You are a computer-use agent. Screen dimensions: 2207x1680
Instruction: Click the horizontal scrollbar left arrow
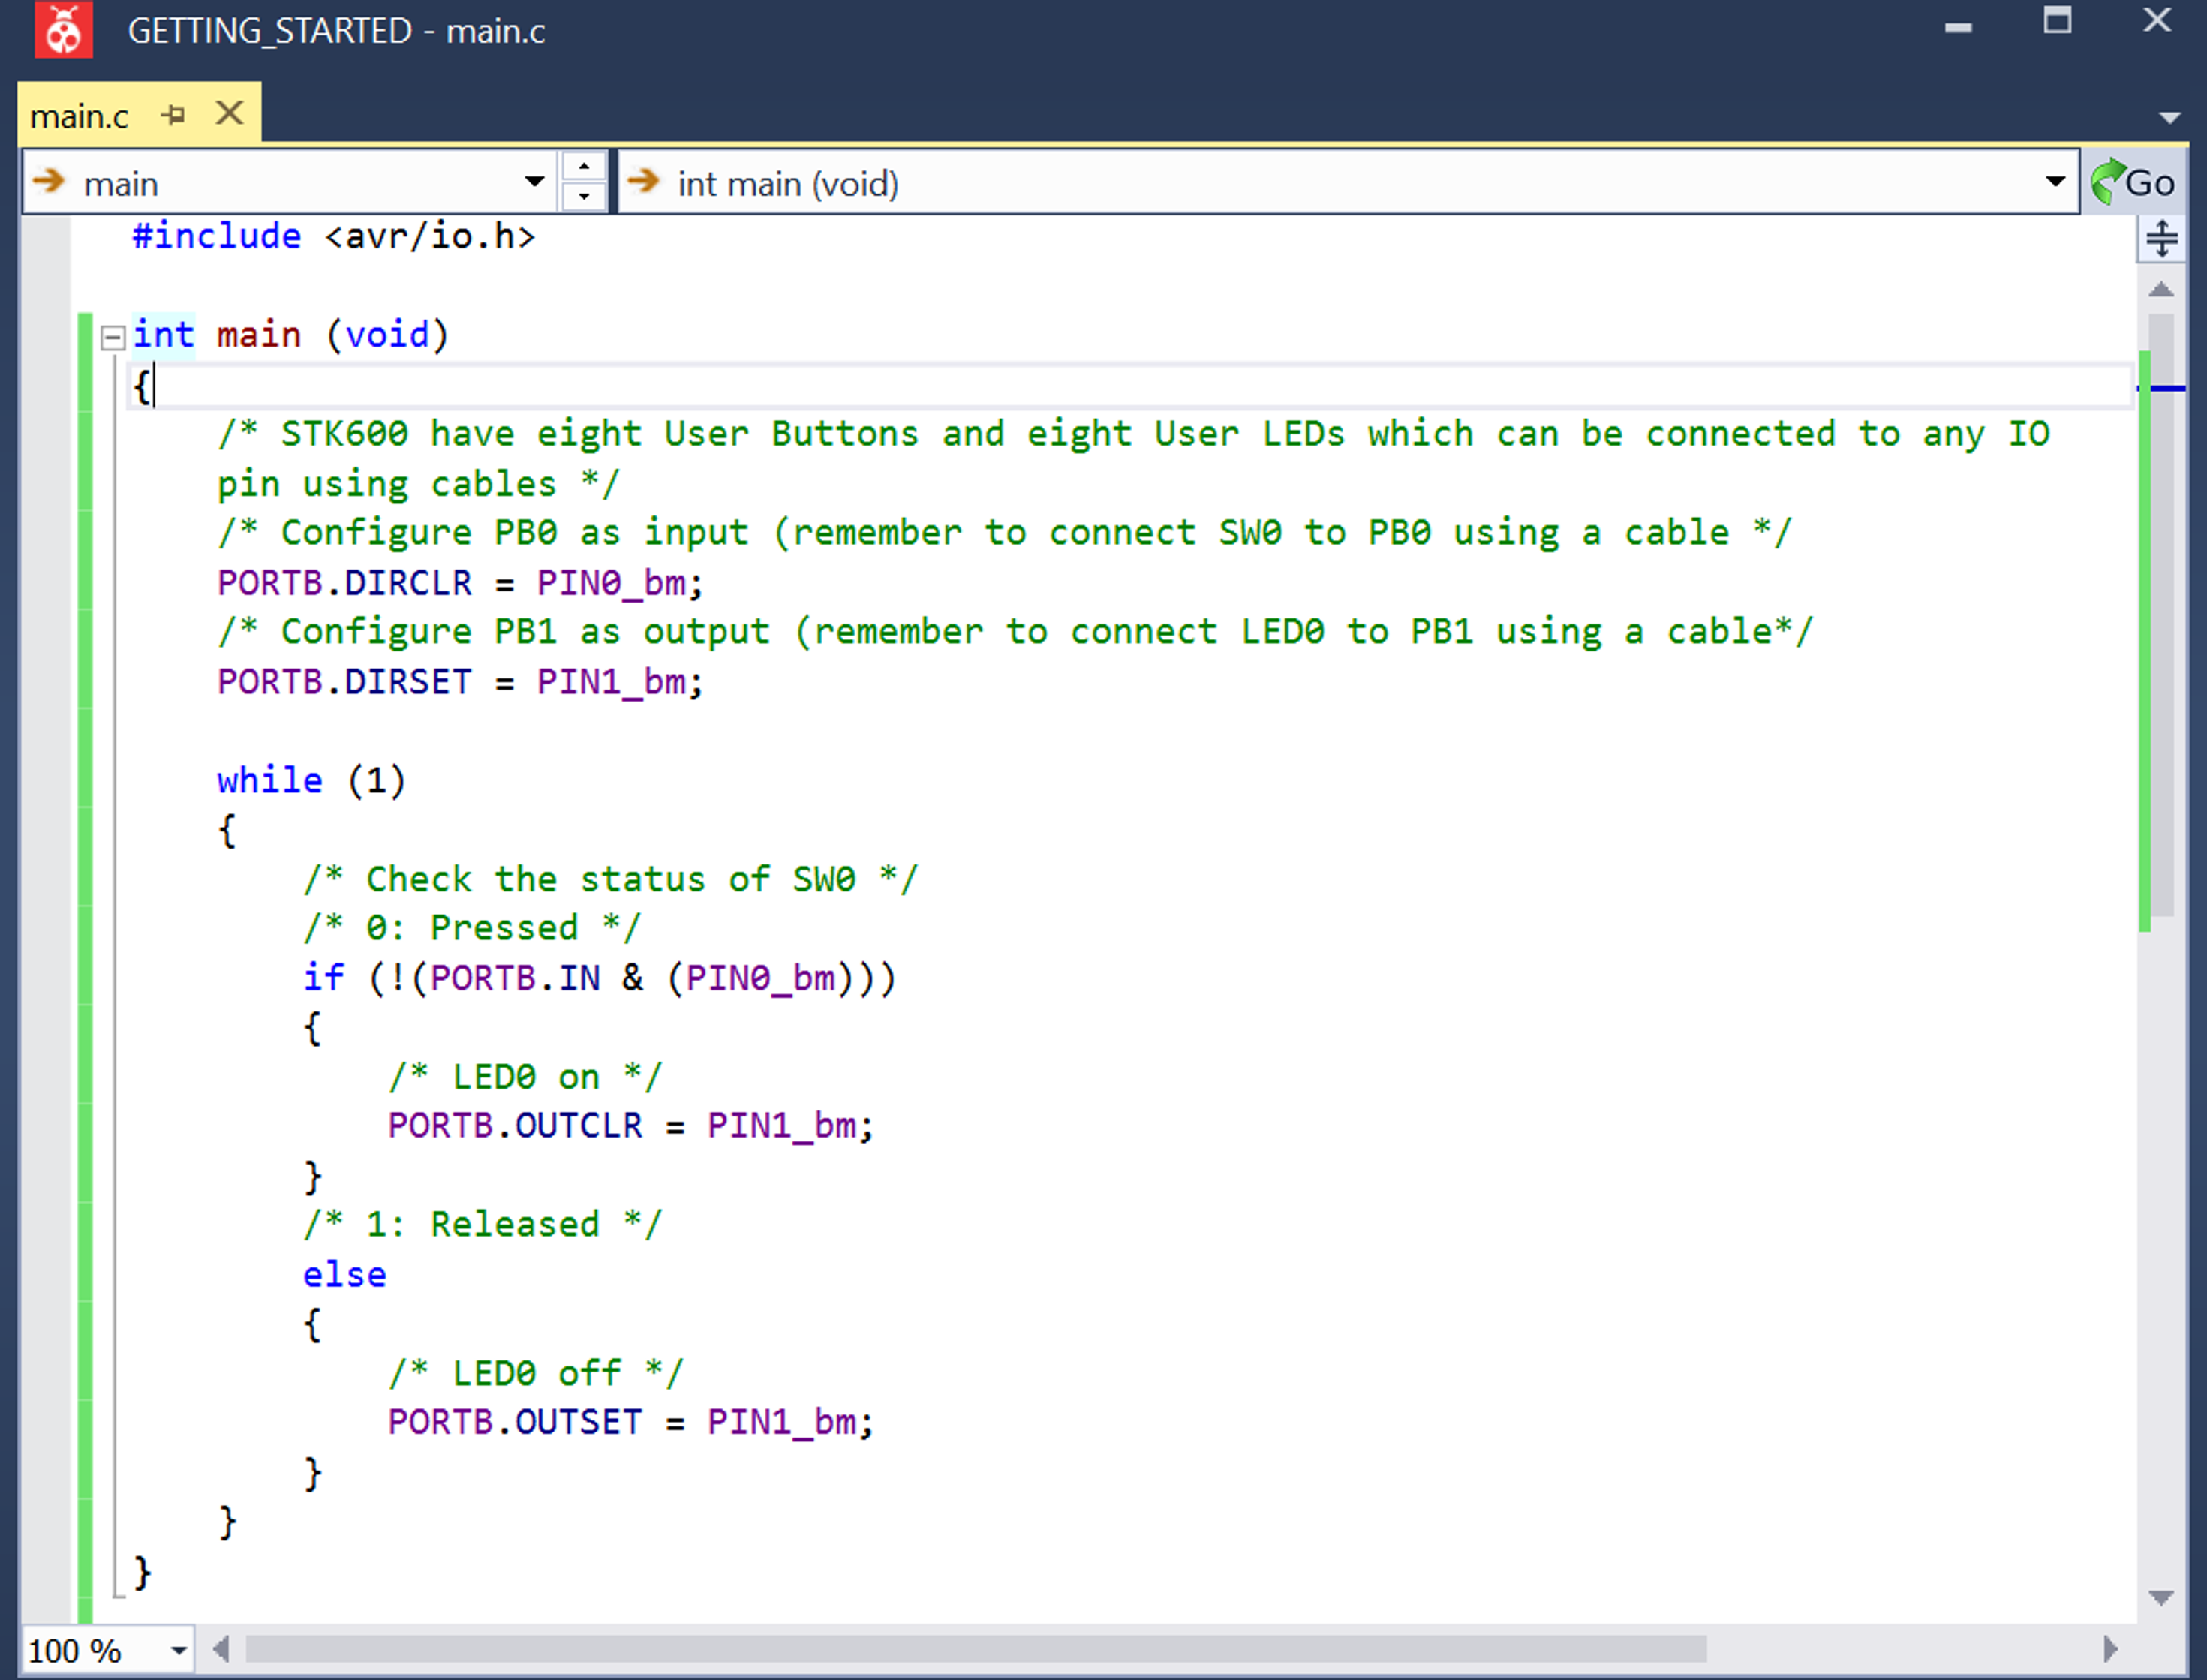(222, 1649)
